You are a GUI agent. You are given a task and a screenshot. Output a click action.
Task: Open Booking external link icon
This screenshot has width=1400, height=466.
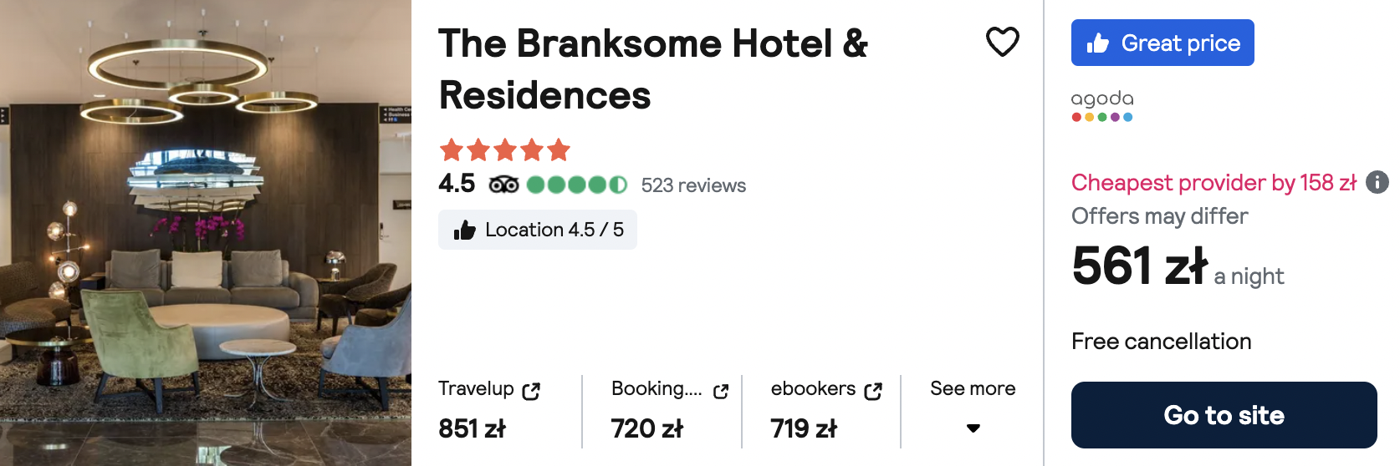[721, 391]
